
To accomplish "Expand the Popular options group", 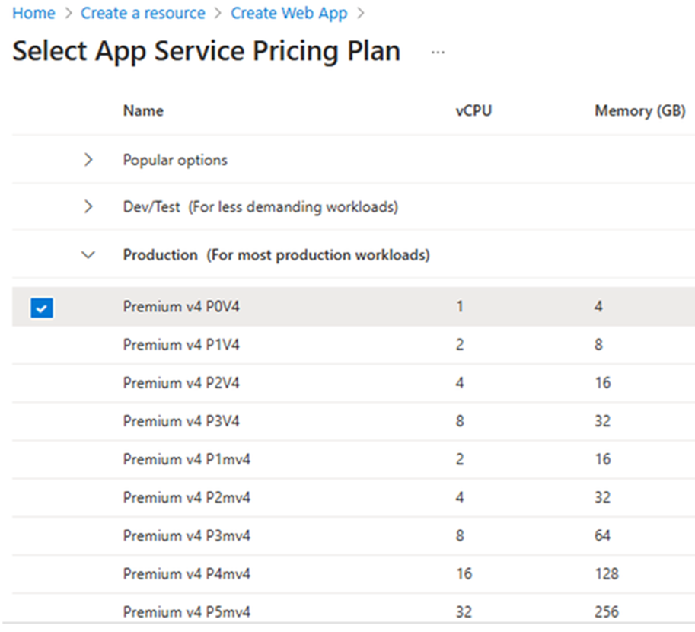I will pyautogui.click(x=88, y=160).
